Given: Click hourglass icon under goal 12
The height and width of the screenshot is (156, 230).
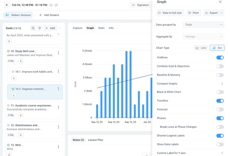Looking at the screenshot, I should click(21, 135).
